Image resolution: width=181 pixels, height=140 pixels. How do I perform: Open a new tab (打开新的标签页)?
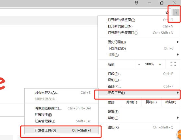point(139,20)
